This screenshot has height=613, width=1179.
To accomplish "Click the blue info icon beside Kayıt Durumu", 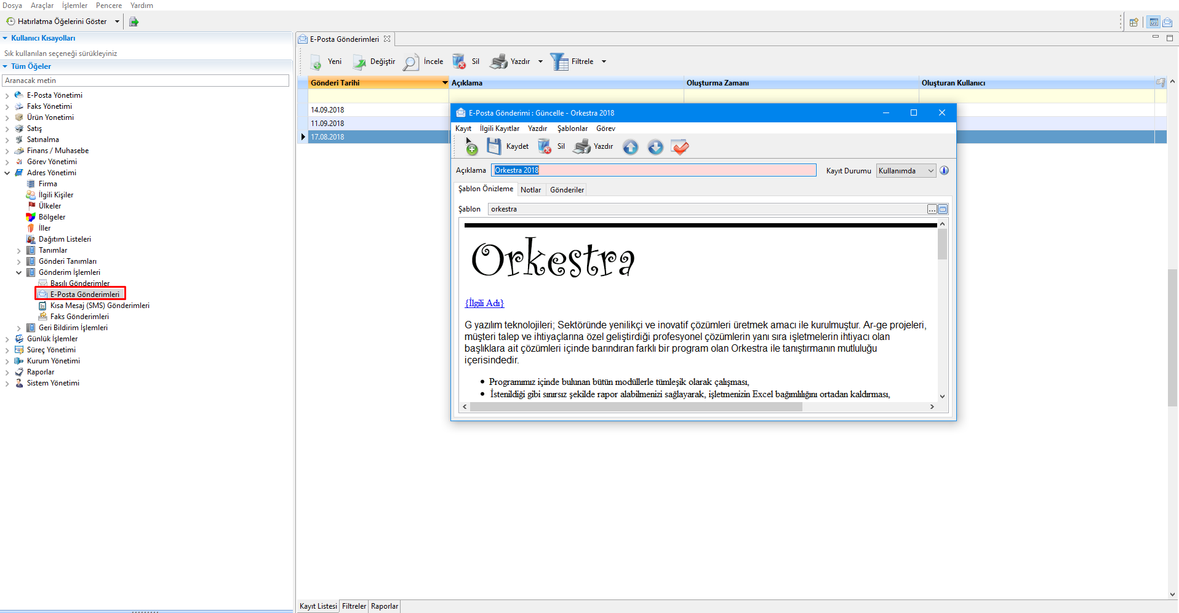I will tap(944, 170).
